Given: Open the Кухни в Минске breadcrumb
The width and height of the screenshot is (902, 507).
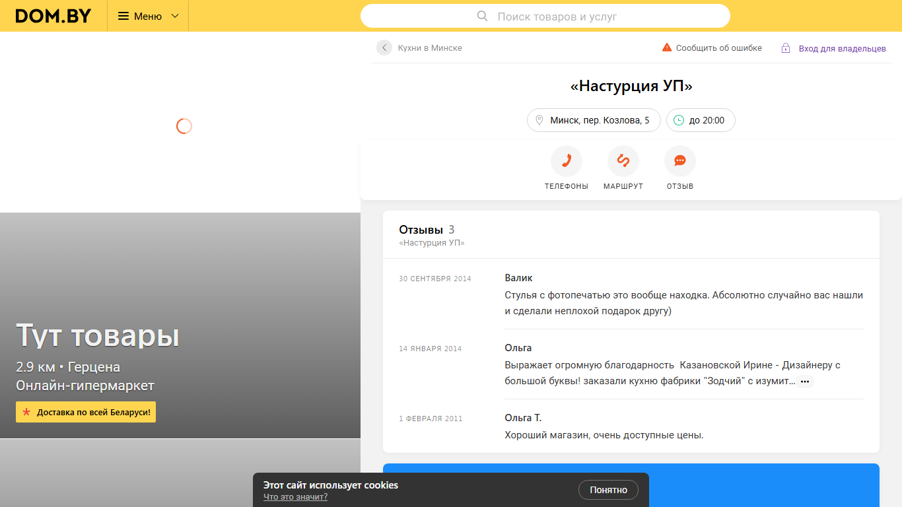Looking at the screenshot, I should (430, 48).
